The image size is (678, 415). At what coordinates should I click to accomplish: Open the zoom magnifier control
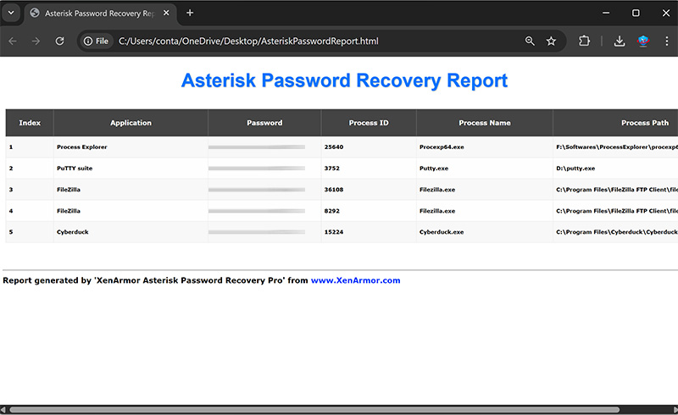coord(530,41)
